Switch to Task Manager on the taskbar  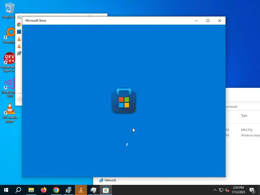(x=93, y=190)
